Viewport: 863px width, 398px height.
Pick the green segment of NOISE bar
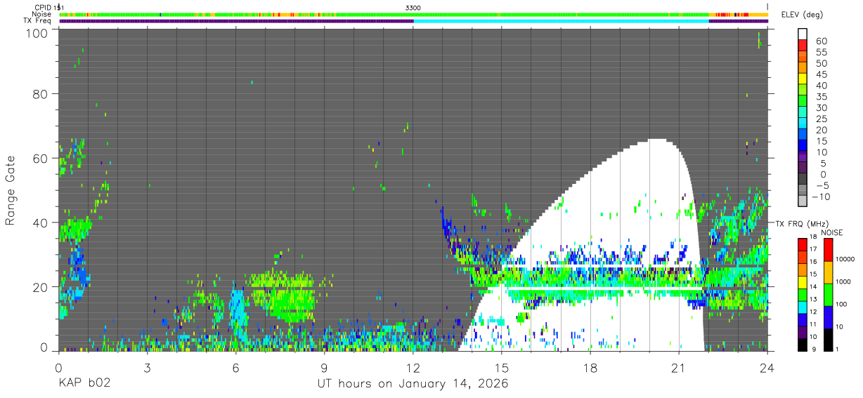click(829, 294)
